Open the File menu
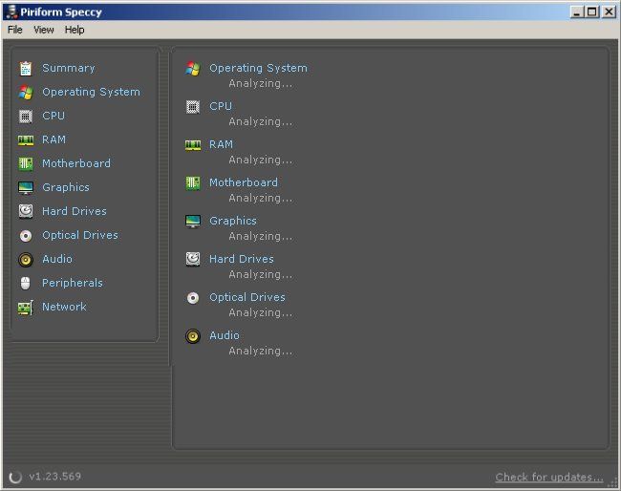Viewport: 621px width, 491px height. pyautogui.click(x=15, y=30)
